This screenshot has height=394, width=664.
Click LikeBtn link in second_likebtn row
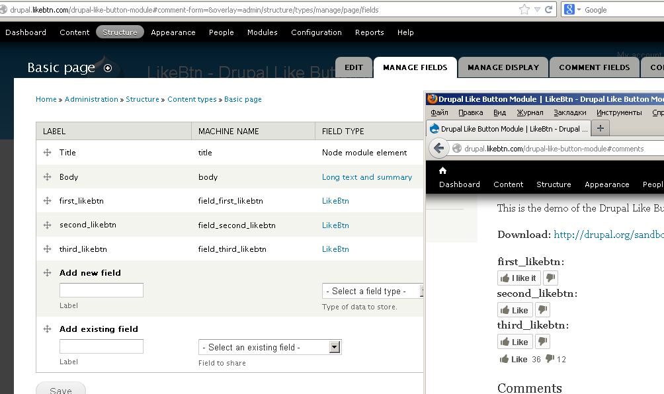(x=335, y=225)
